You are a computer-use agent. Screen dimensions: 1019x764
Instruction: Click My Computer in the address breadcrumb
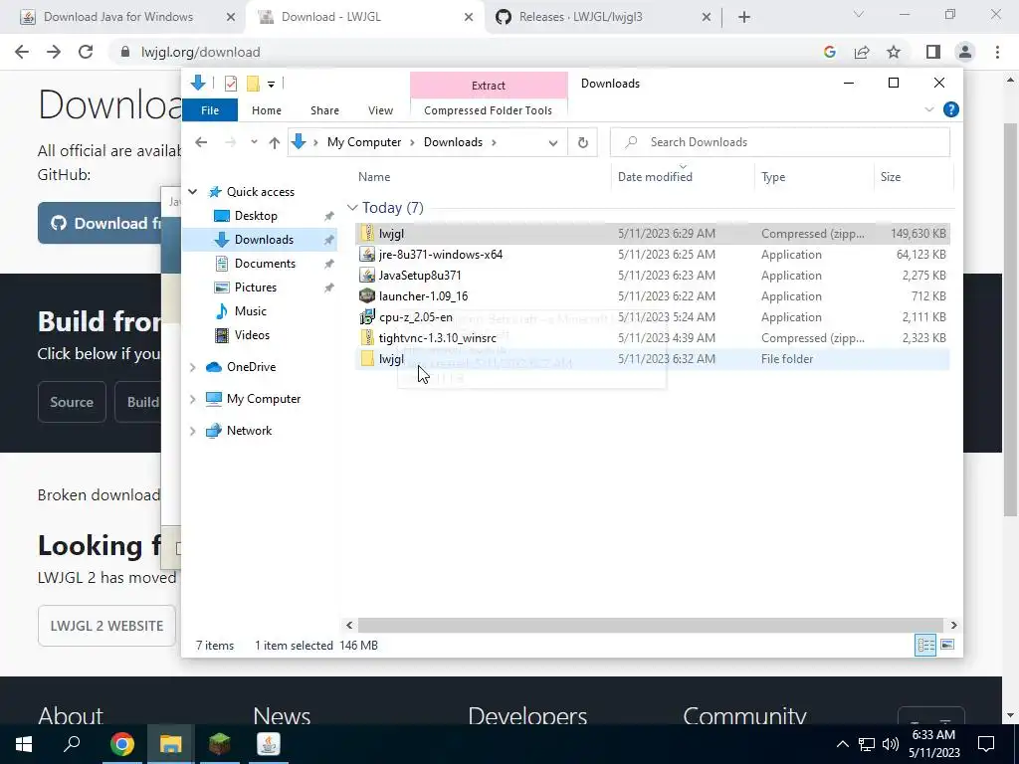pyautogui.click(x=364, y=142)
